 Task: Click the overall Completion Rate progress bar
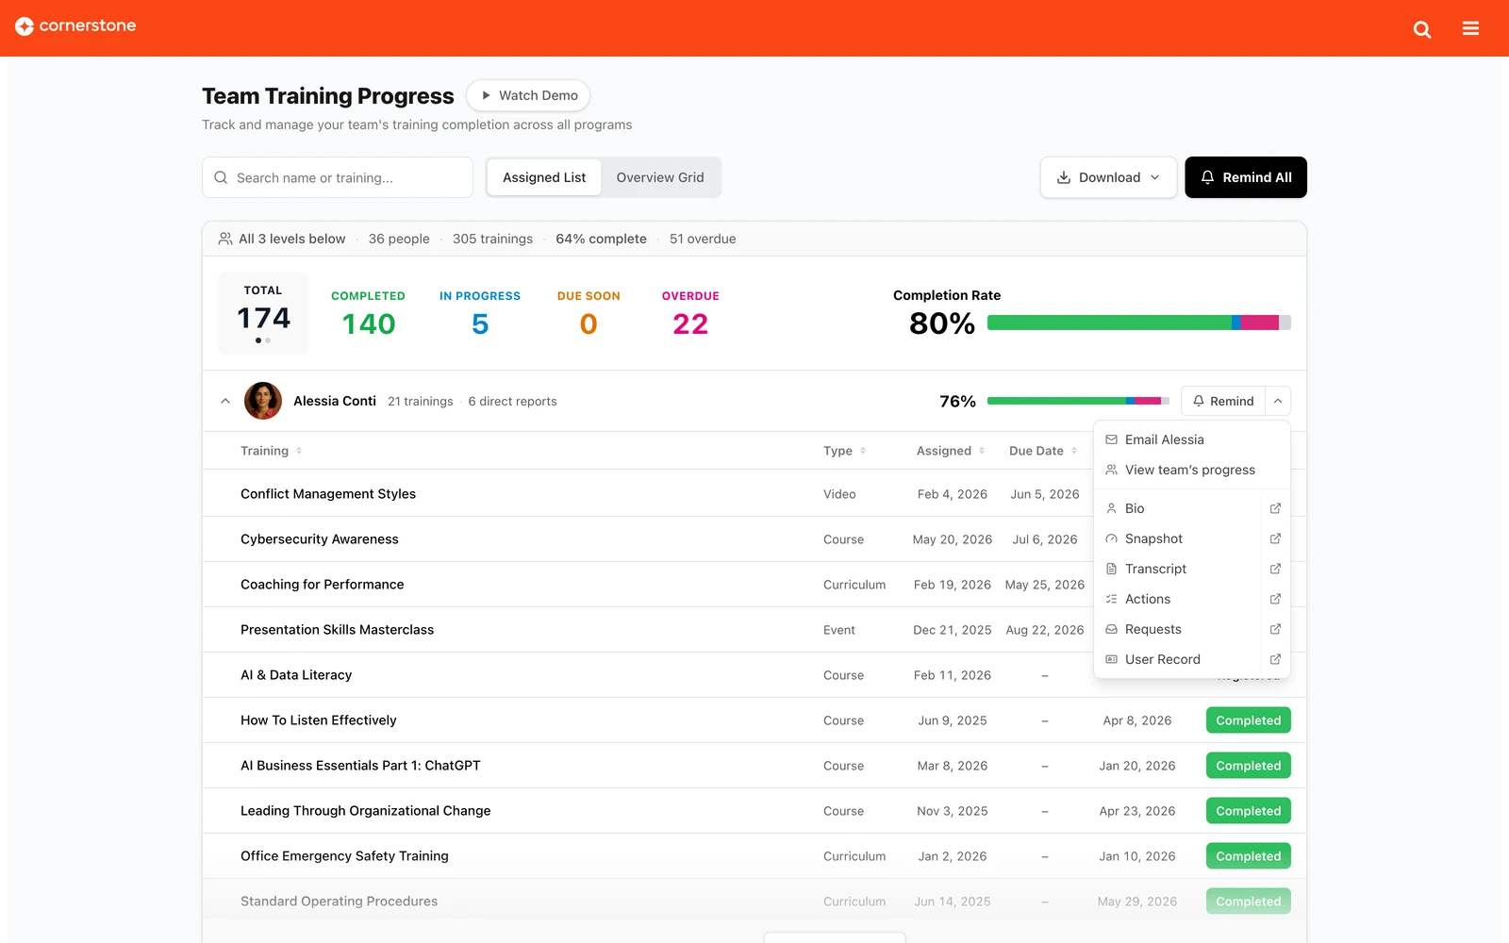[x=1139, y=323]
